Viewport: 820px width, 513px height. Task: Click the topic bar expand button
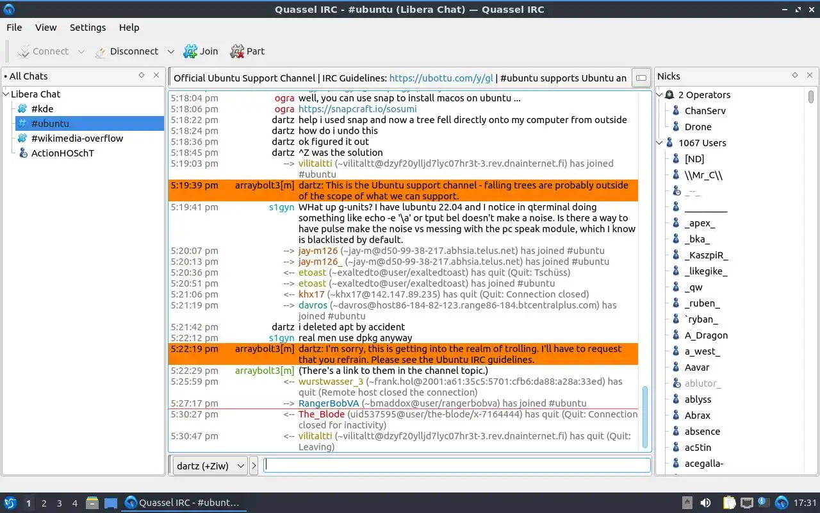pyautogui.click(x=640, y=78)
